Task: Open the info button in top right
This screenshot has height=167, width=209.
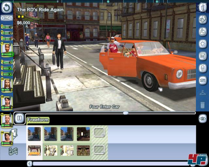Action: click(202, 8)
